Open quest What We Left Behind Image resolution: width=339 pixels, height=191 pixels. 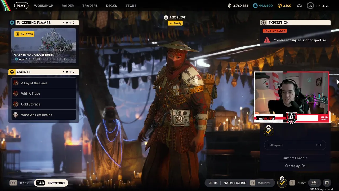(44, 115)
